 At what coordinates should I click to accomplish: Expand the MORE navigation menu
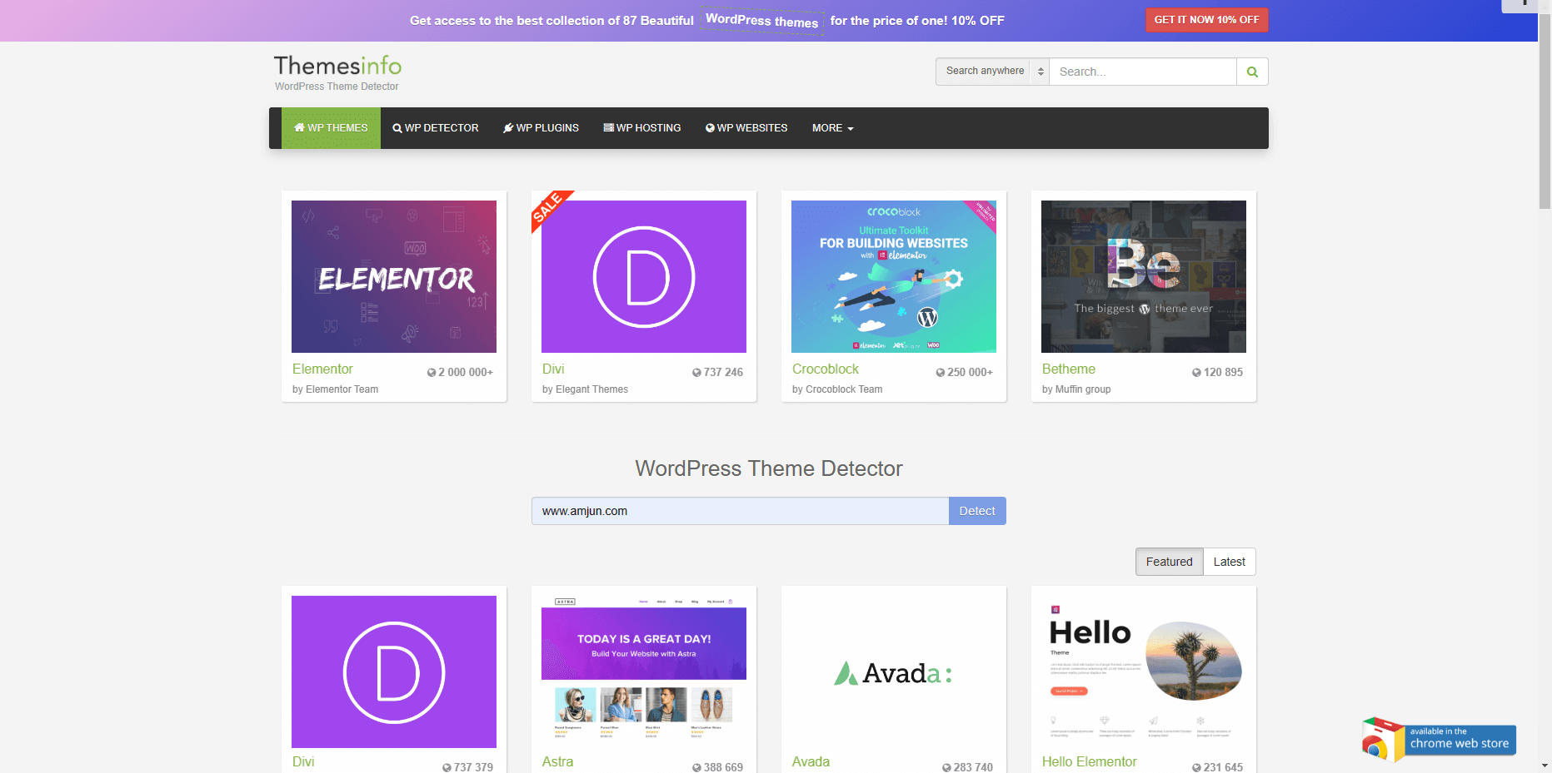click(x=832, y=128)
